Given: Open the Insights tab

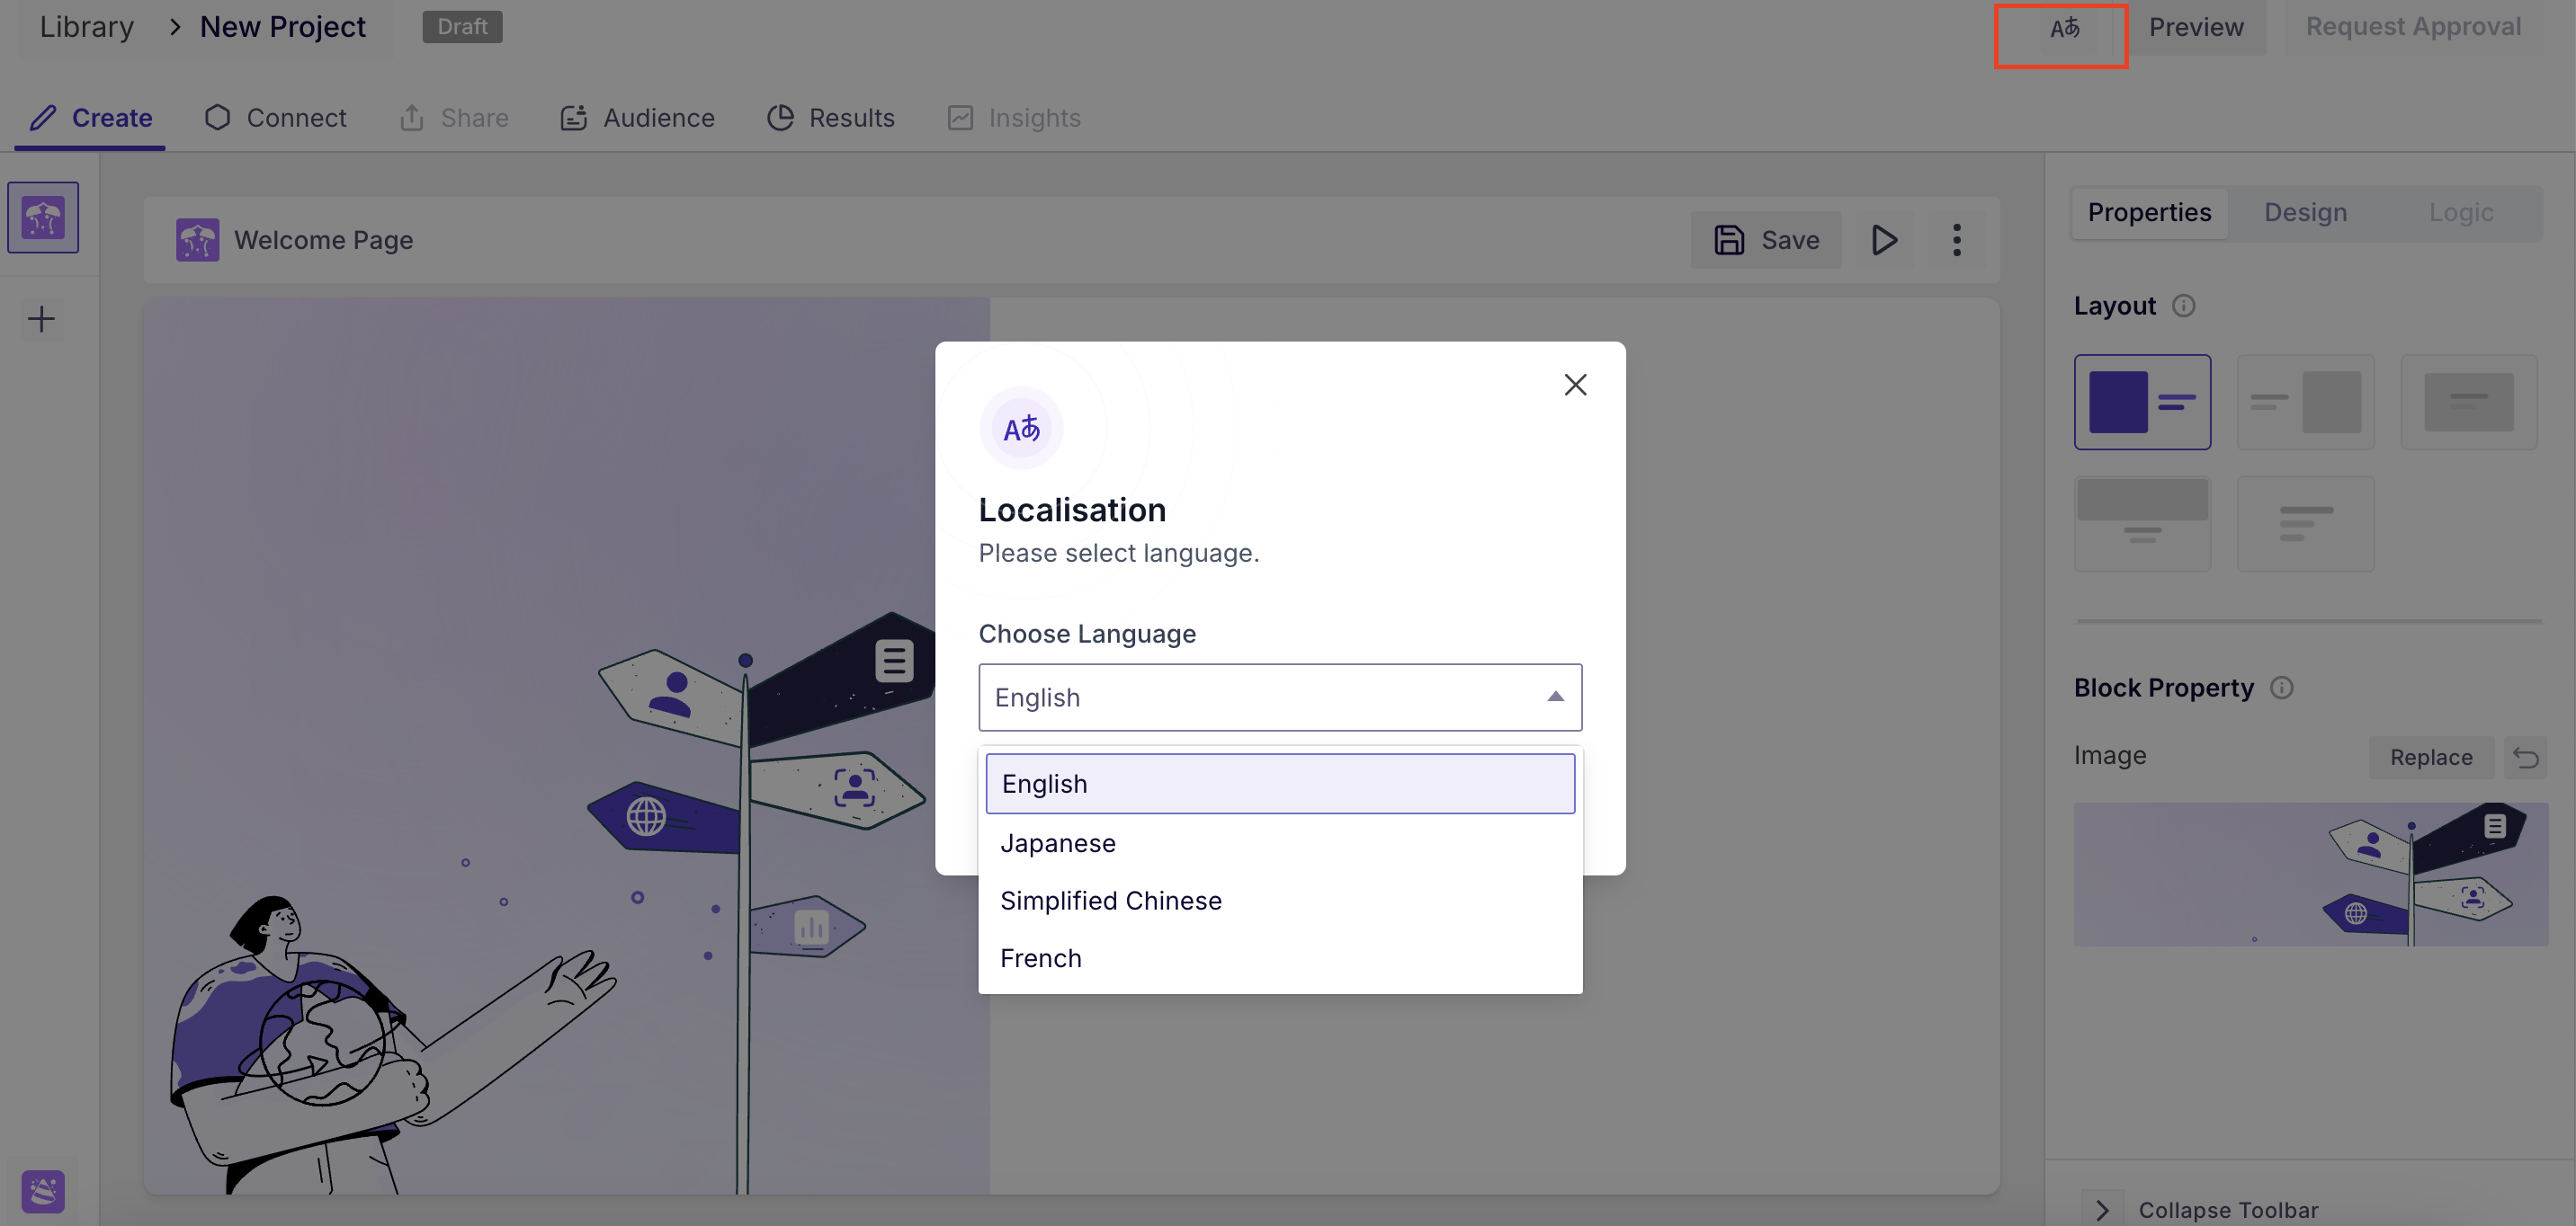Looking at the screenshot, I should click(x=1014, y=118).
